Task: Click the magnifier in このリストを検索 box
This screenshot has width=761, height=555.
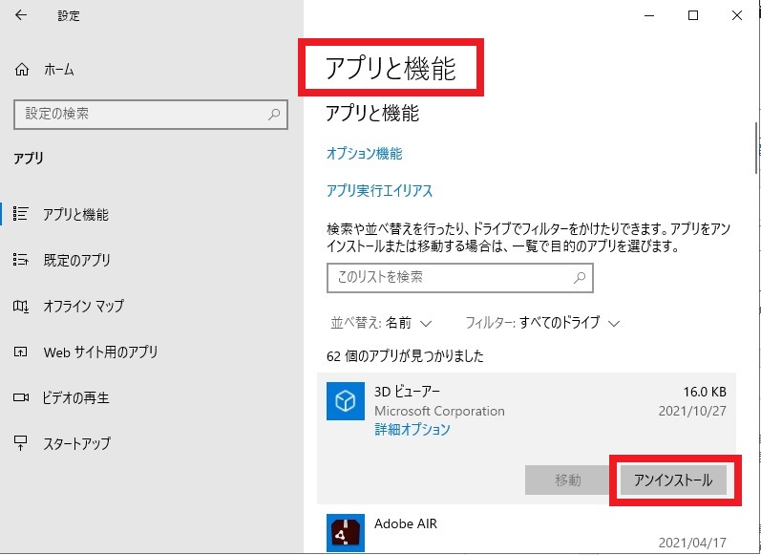Action: point(580,278)
